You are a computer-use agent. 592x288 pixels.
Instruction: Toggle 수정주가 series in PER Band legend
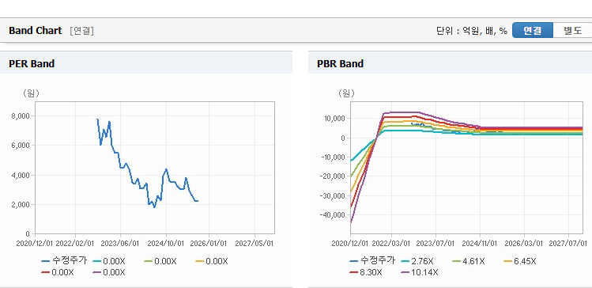(x=64, y=261)
